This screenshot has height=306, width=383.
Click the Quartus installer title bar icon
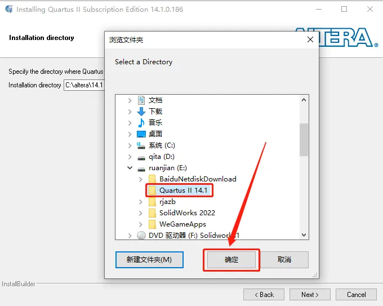point(9,9)
